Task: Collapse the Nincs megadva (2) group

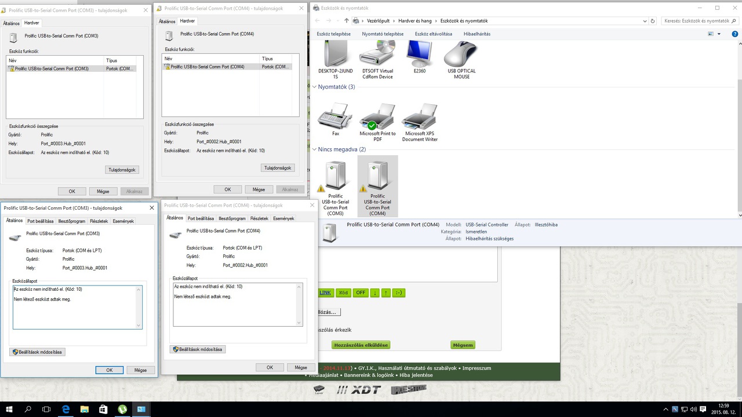Action: coord(314,149)
